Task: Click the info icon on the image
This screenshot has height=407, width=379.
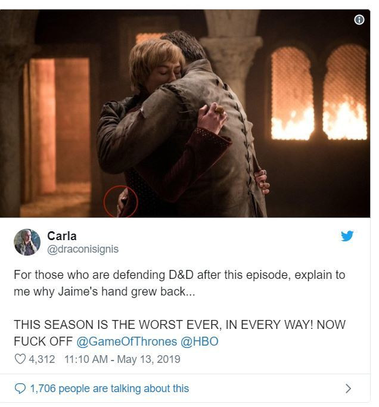Action: coord(359,20)
